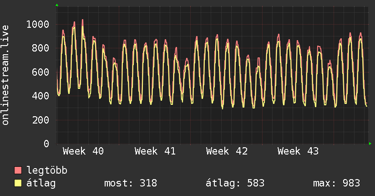Click the Week 41 axis label
The width and height of the screenshot is (375, 196).
tap(155, 151)
